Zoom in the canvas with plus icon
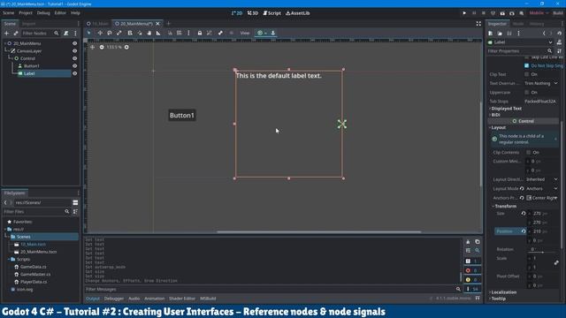Screen dimensions: 566x318 (126, 47)
